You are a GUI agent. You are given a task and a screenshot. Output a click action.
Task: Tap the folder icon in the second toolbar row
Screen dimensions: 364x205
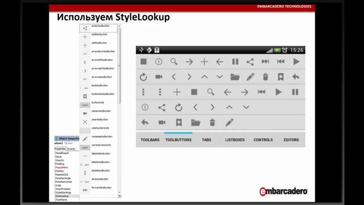click(x=235, y=77)
